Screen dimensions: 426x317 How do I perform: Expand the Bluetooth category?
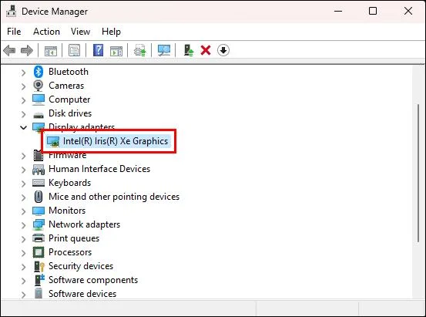pos(24,73)
